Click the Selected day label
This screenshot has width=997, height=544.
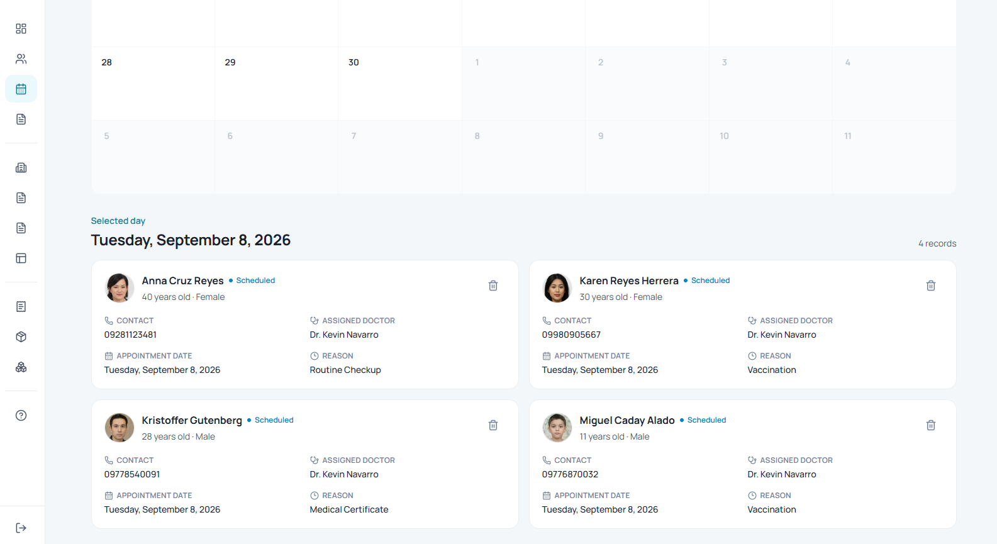[118, 221]
